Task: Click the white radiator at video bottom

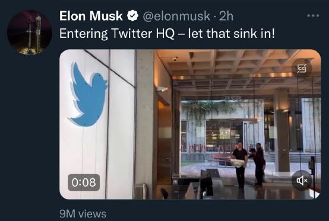Action: click(140, 191)
